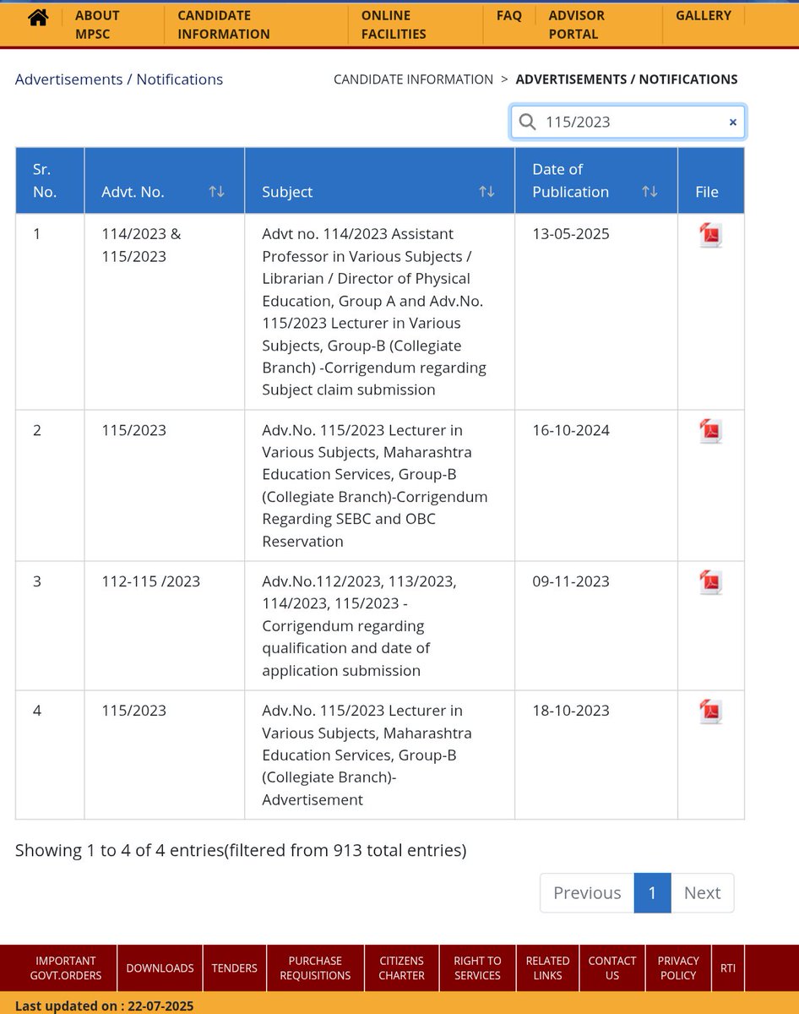Open the About MPSC menu
The height and width of the screenshot is (1014, 799).
tap(97, 25)
